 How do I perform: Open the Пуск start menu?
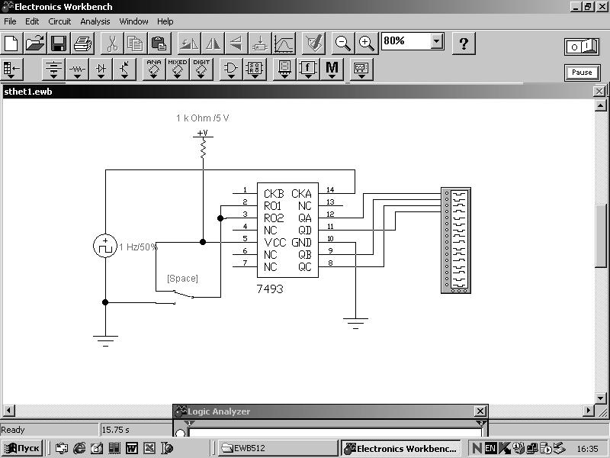(x=22, y=448)
